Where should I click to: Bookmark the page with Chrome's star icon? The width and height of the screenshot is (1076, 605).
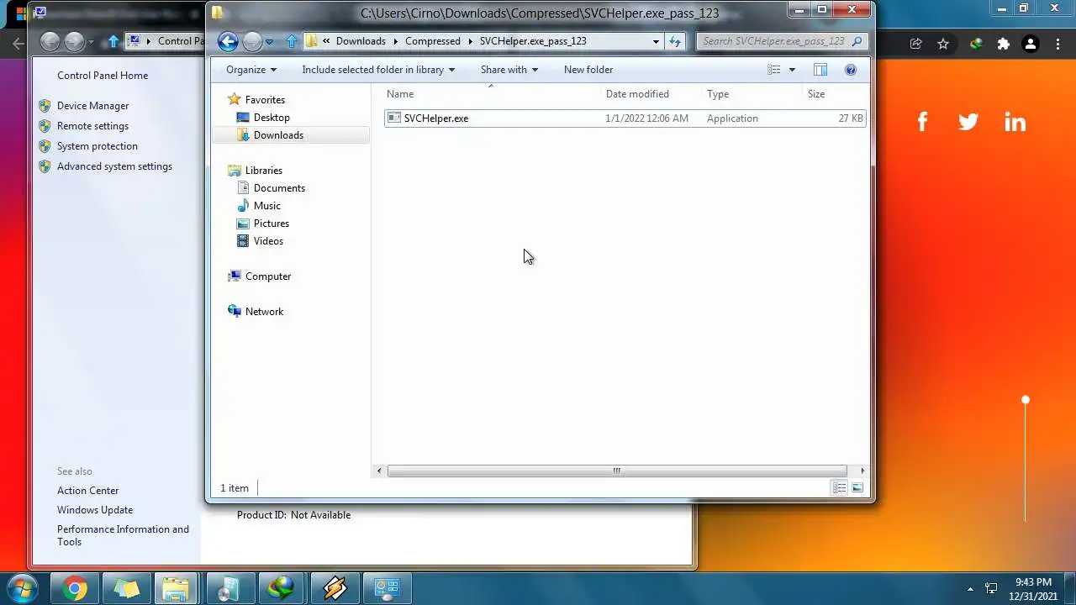(x=943, y=44)
